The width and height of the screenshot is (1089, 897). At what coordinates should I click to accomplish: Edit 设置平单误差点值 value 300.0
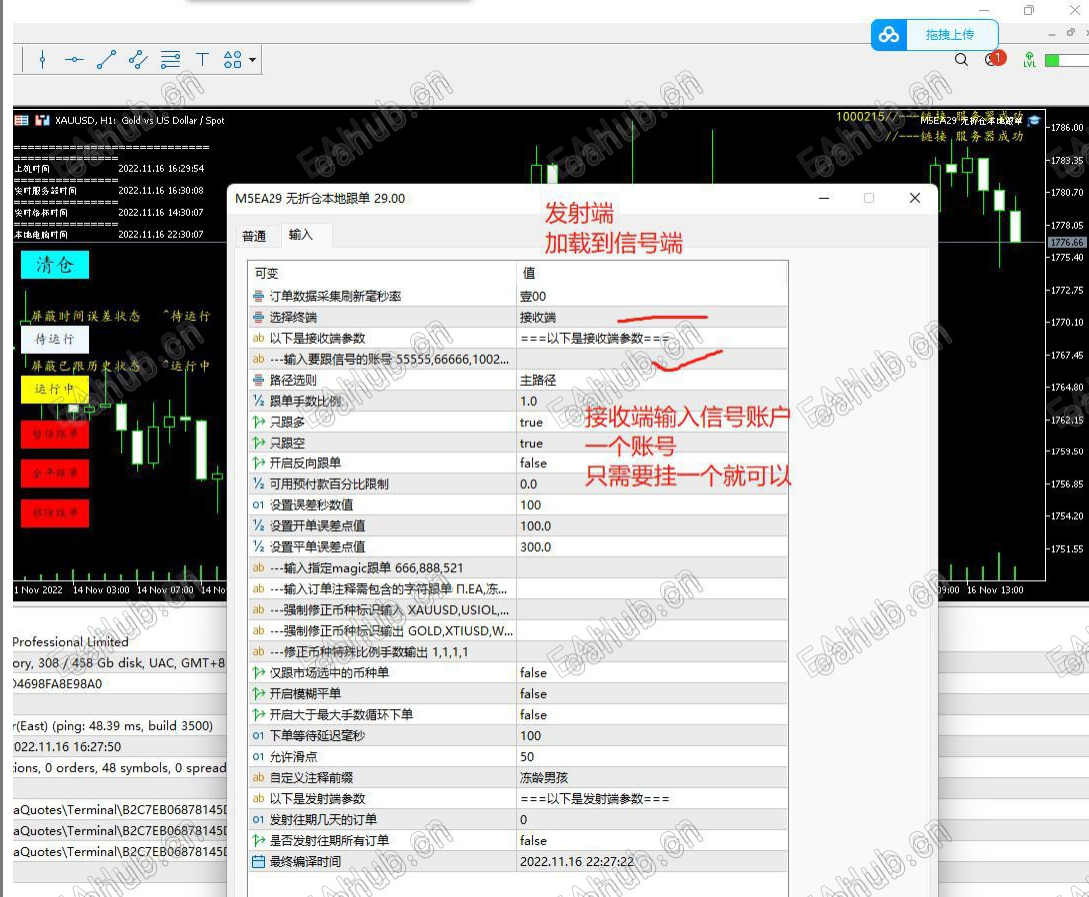pos(652,546)
